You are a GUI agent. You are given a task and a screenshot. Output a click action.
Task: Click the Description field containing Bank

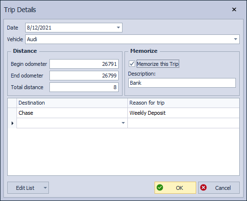(182, 83)
